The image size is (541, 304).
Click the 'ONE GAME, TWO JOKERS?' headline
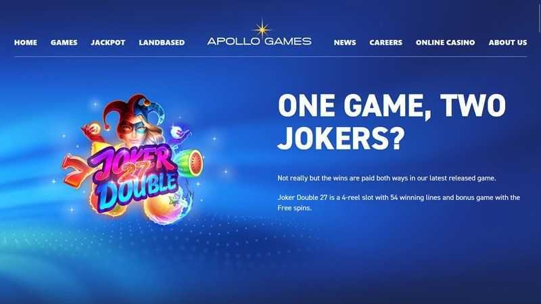click(x=392, y=122)
